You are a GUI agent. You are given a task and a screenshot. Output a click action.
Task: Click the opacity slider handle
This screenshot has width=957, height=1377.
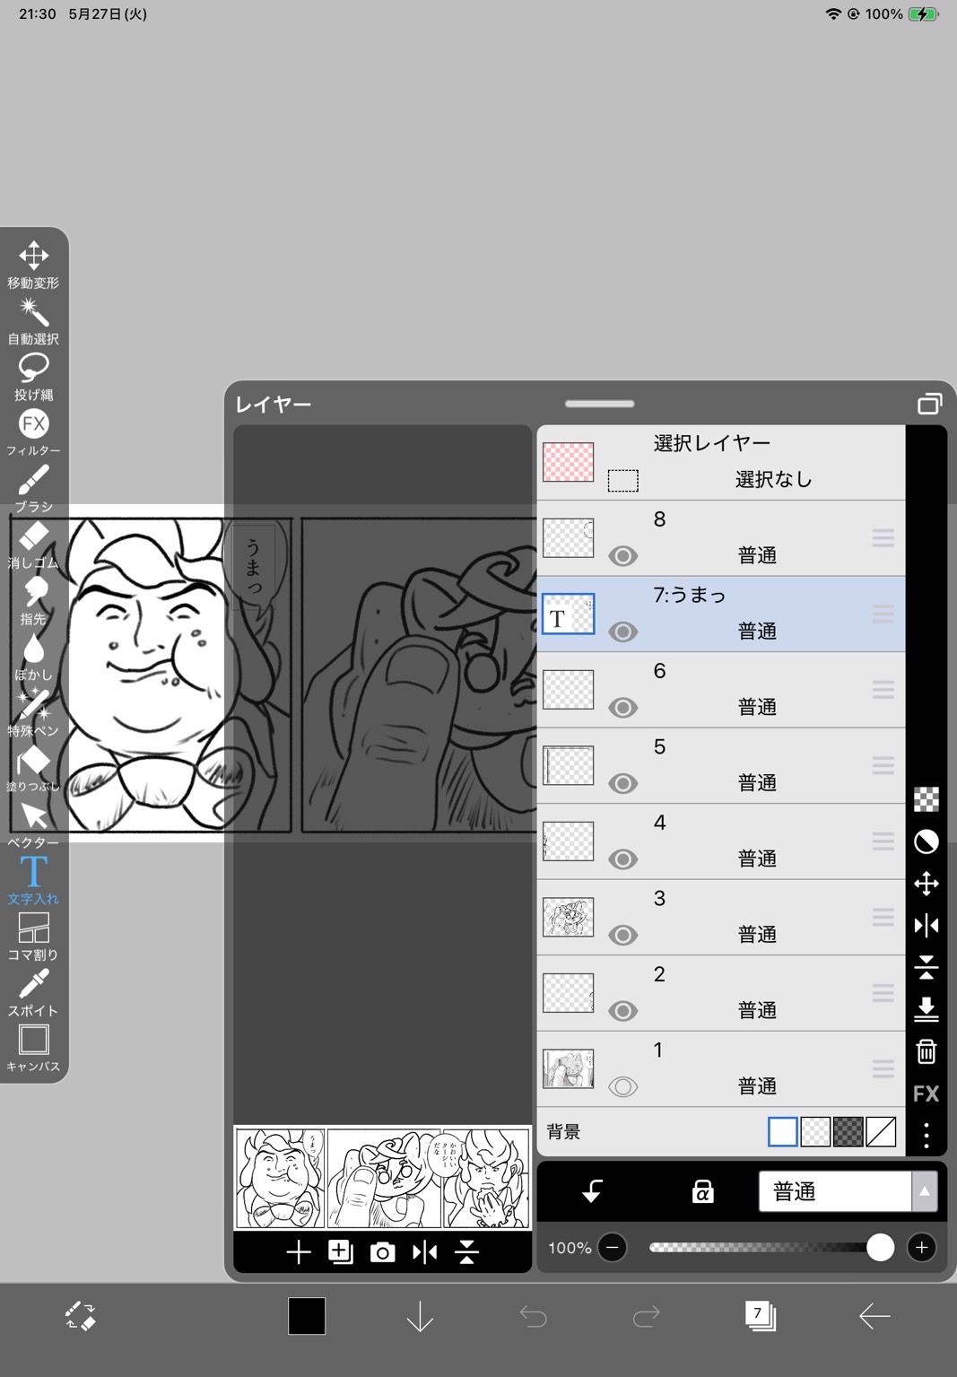pyautogui.click(x=881, y=1248)
